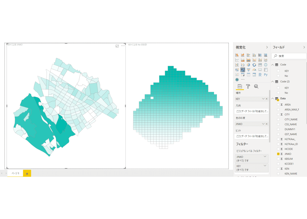Image resolution: width=307 pixels, height=219 pixels.
Task: Collapse the Data table in Fields
Action: pyautogui.click(x=272, y=99)
